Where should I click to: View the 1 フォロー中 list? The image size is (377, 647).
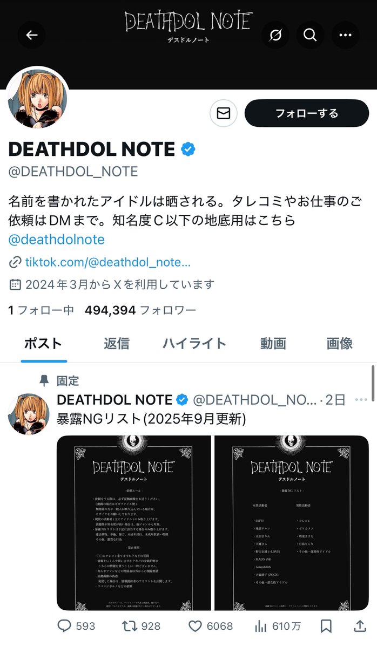click(41, 310)
